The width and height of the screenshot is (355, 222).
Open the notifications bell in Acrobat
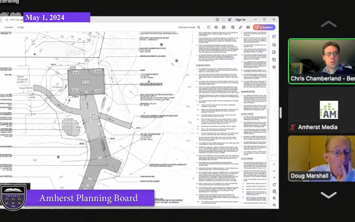coord(224,20)
